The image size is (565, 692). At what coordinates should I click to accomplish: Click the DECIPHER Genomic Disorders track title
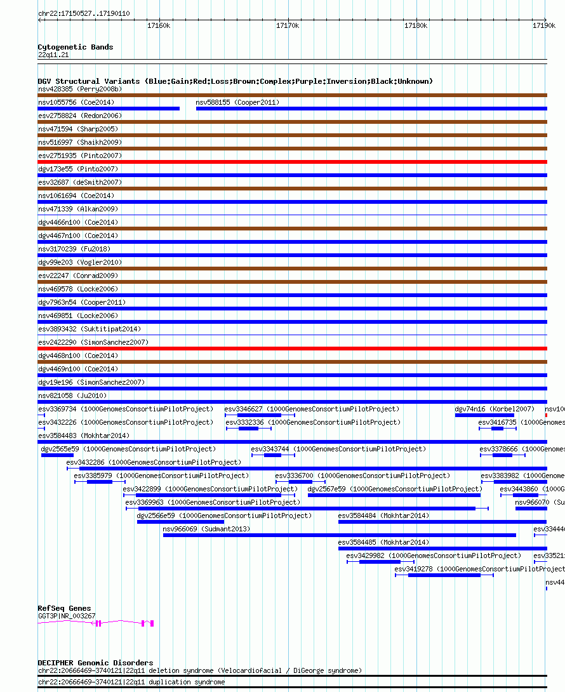(95, 663)
